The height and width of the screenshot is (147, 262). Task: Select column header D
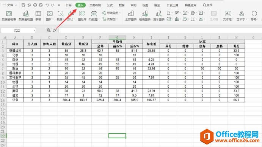pyautogui.click(x=66, y=37)
